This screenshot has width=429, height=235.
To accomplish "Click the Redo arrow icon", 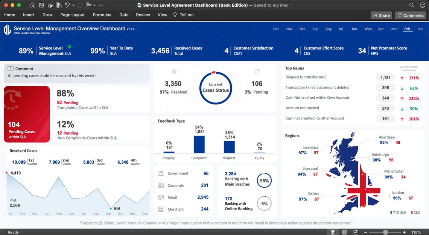I will (80, 5).
